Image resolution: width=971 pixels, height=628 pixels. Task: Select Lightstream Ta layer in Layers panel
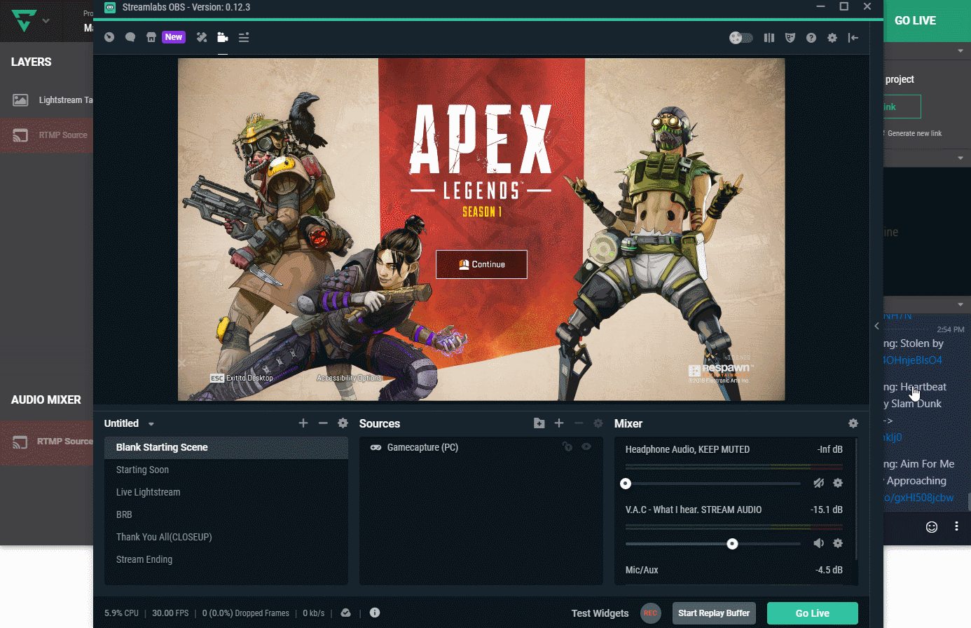(46, 100)
